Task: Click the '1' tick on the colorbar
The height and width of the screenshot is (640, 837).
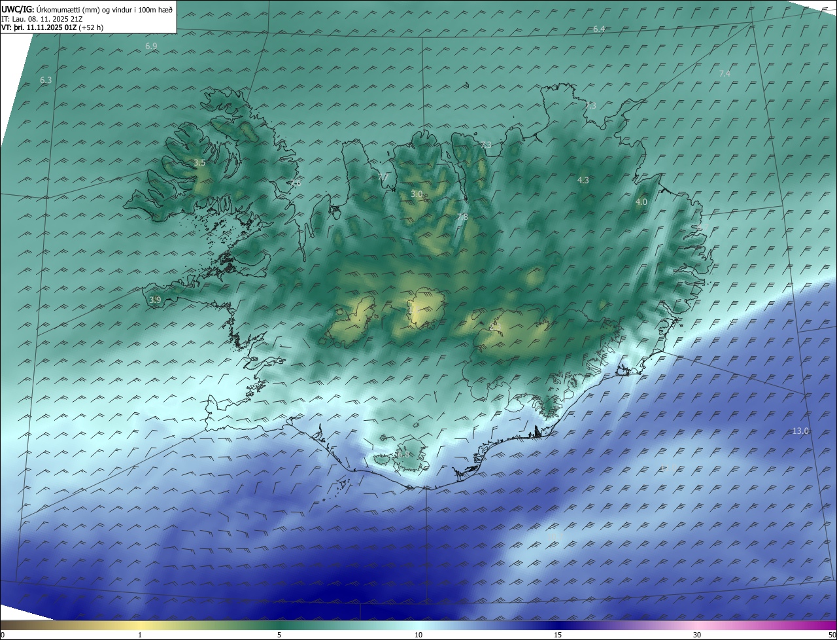Action: [140, 635]
